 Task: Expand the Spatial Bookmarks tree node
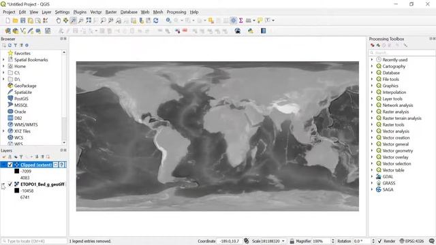click(3, 60)
